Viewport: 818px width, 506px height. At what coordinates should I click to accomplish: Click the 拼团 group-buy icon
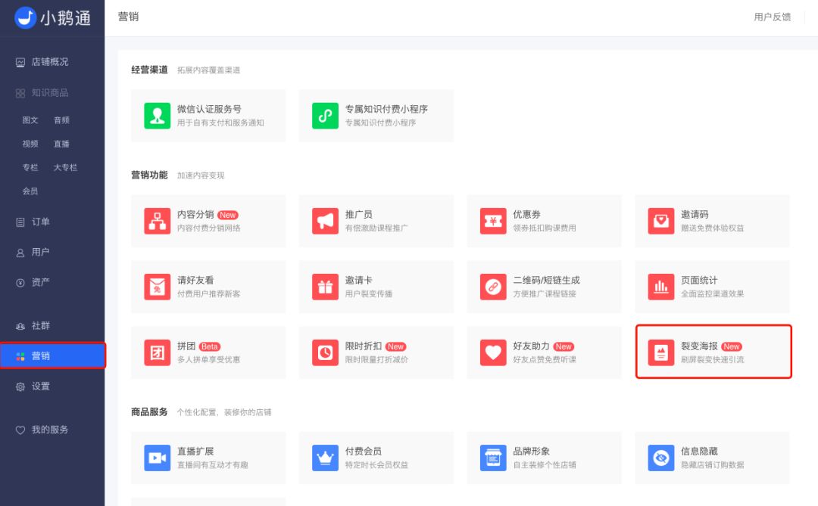coord(157,352)
